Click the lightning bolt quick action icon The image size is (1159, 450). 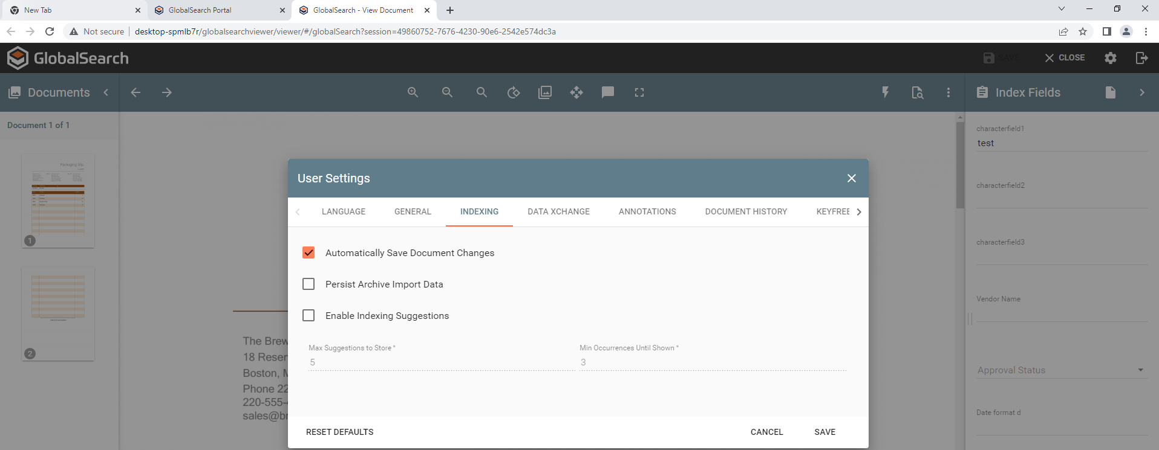[x=885, y=92]
